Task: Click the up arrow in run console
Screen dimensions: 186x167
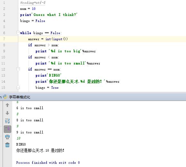Action: [7, 105]
